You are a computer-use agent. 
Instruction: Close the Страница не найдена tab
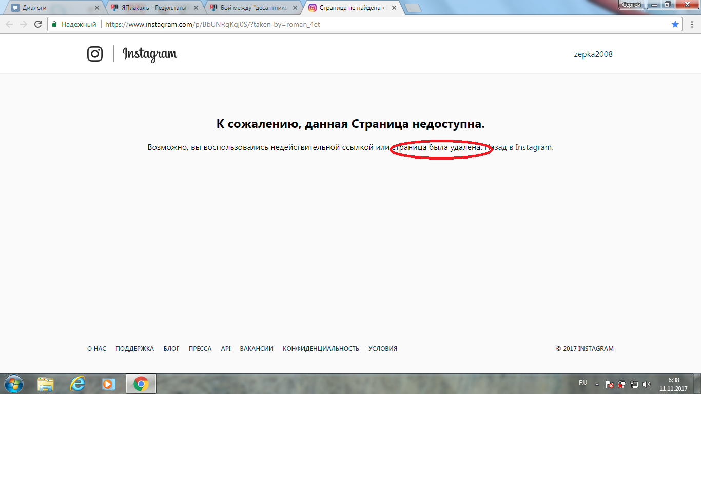pos(394,8)
